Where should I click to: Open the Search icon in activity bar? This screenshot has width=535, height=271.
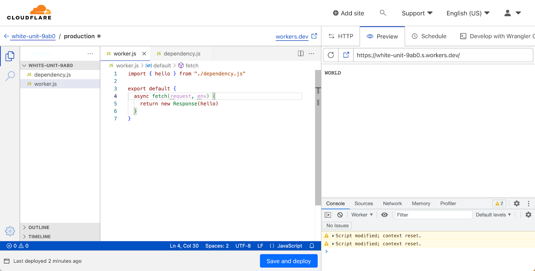(x=10, y=76)
